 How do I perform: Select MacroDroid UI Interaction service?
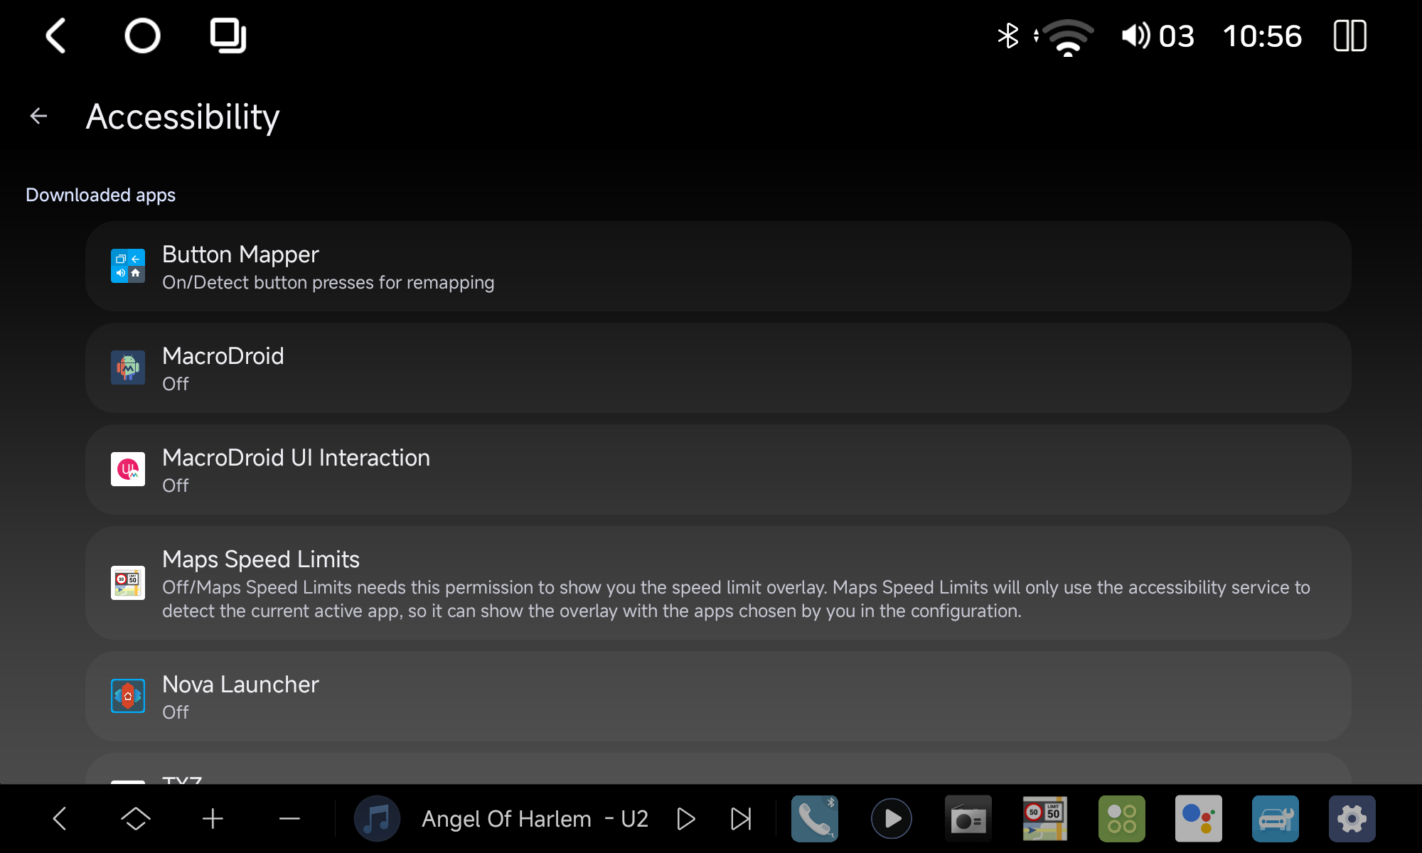pyautogui.click(x=718, y=469)
